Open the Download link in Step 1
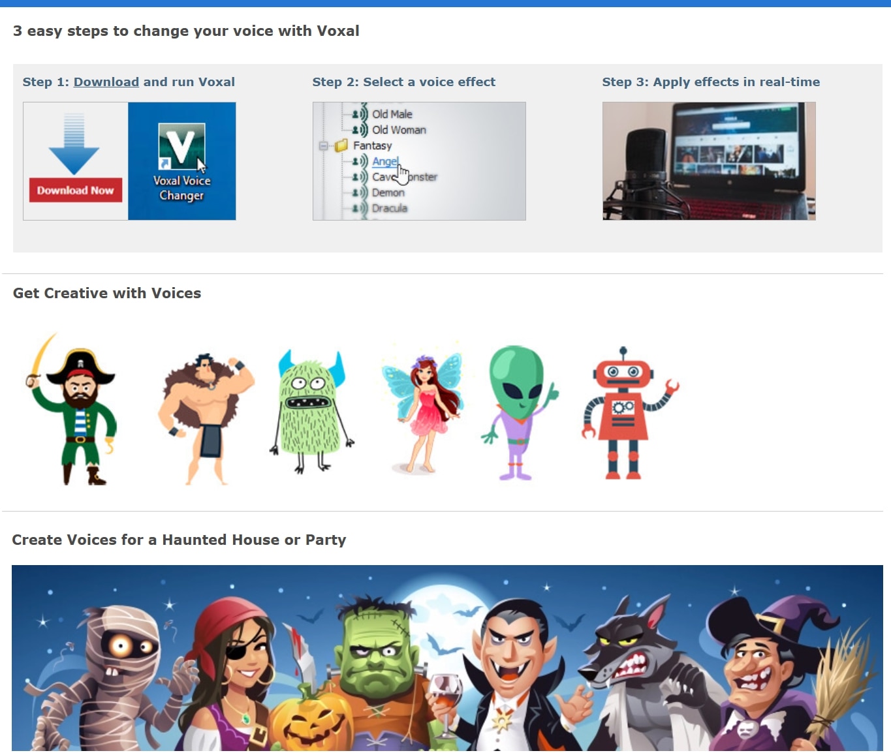 point(106,82)
